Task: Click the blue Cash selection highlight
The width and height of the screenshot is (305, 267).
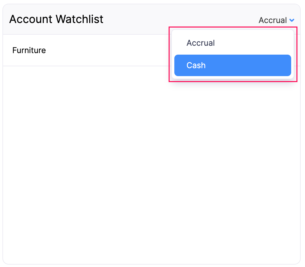Action: pos(232,65)
